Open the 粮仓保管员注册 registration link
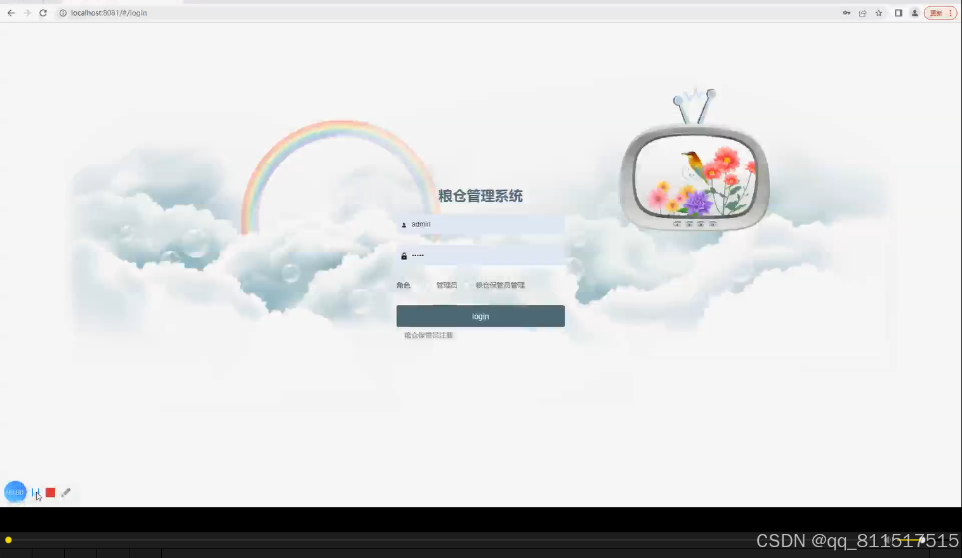The image size is (962, 558). (x=428, y=335)
